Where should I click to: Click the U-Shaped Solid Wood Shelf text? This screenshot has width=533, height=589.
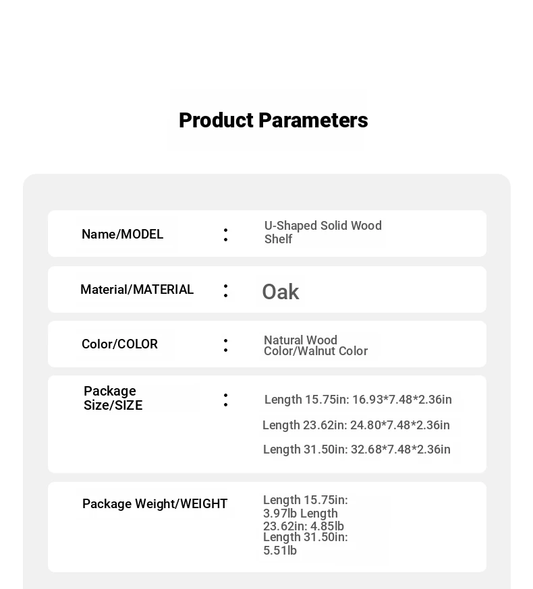323,232
